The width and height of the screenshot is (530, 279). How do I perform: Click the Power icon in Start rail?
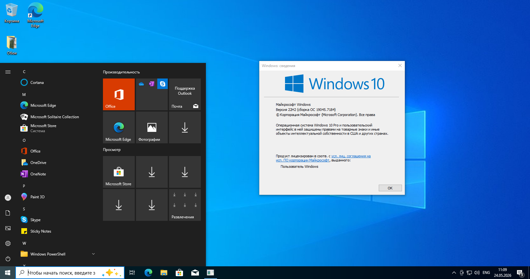point(8,259)
